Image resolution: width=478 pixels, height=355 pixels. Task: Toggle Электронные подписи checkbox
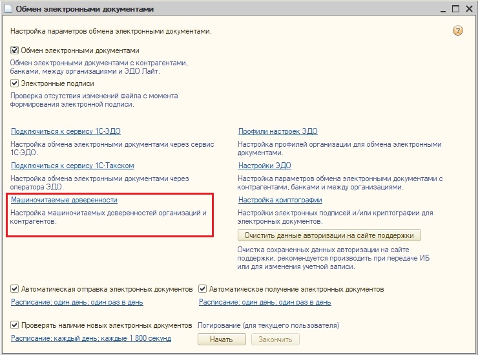14,83
